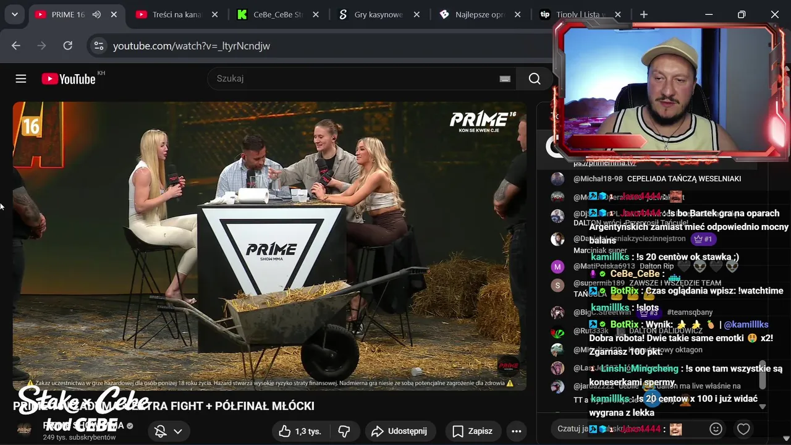
Task: Click @Michał18-98 username in chat
Action: coord(598,179)
